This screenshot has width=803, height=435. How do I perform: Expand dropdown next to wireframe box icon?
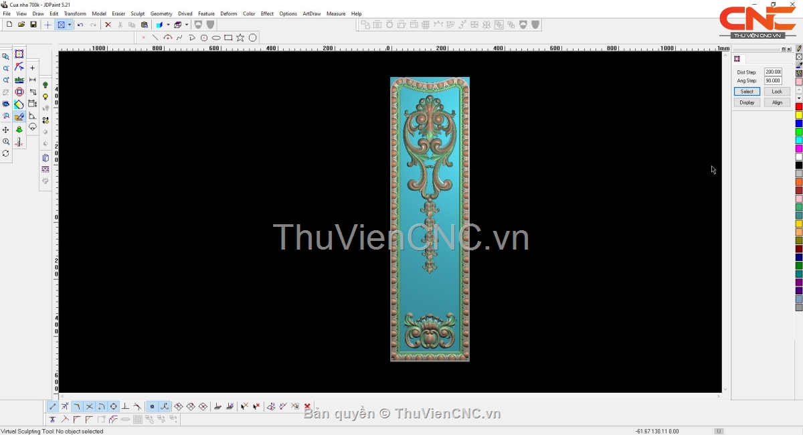pos(187,25)
